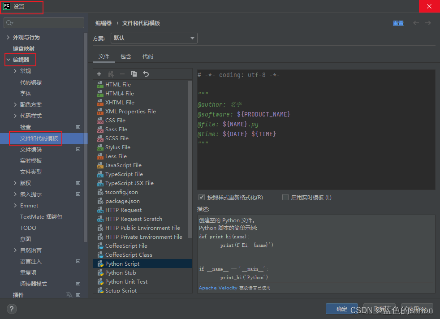The height and width of the screenshot is (319, 440).
Task: Collapse the 编辑器 tree node
Action: pos(8,60)
